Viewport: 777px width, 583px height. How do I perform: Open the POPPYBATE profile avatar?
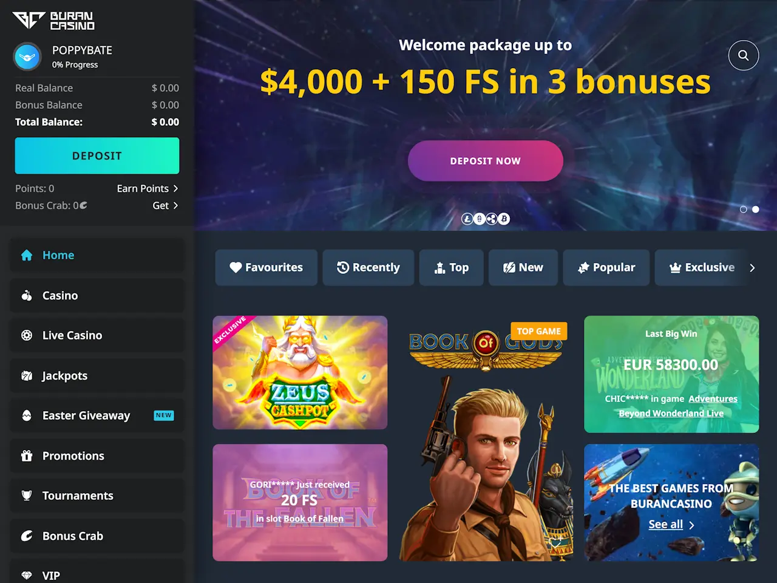[27, 57]
